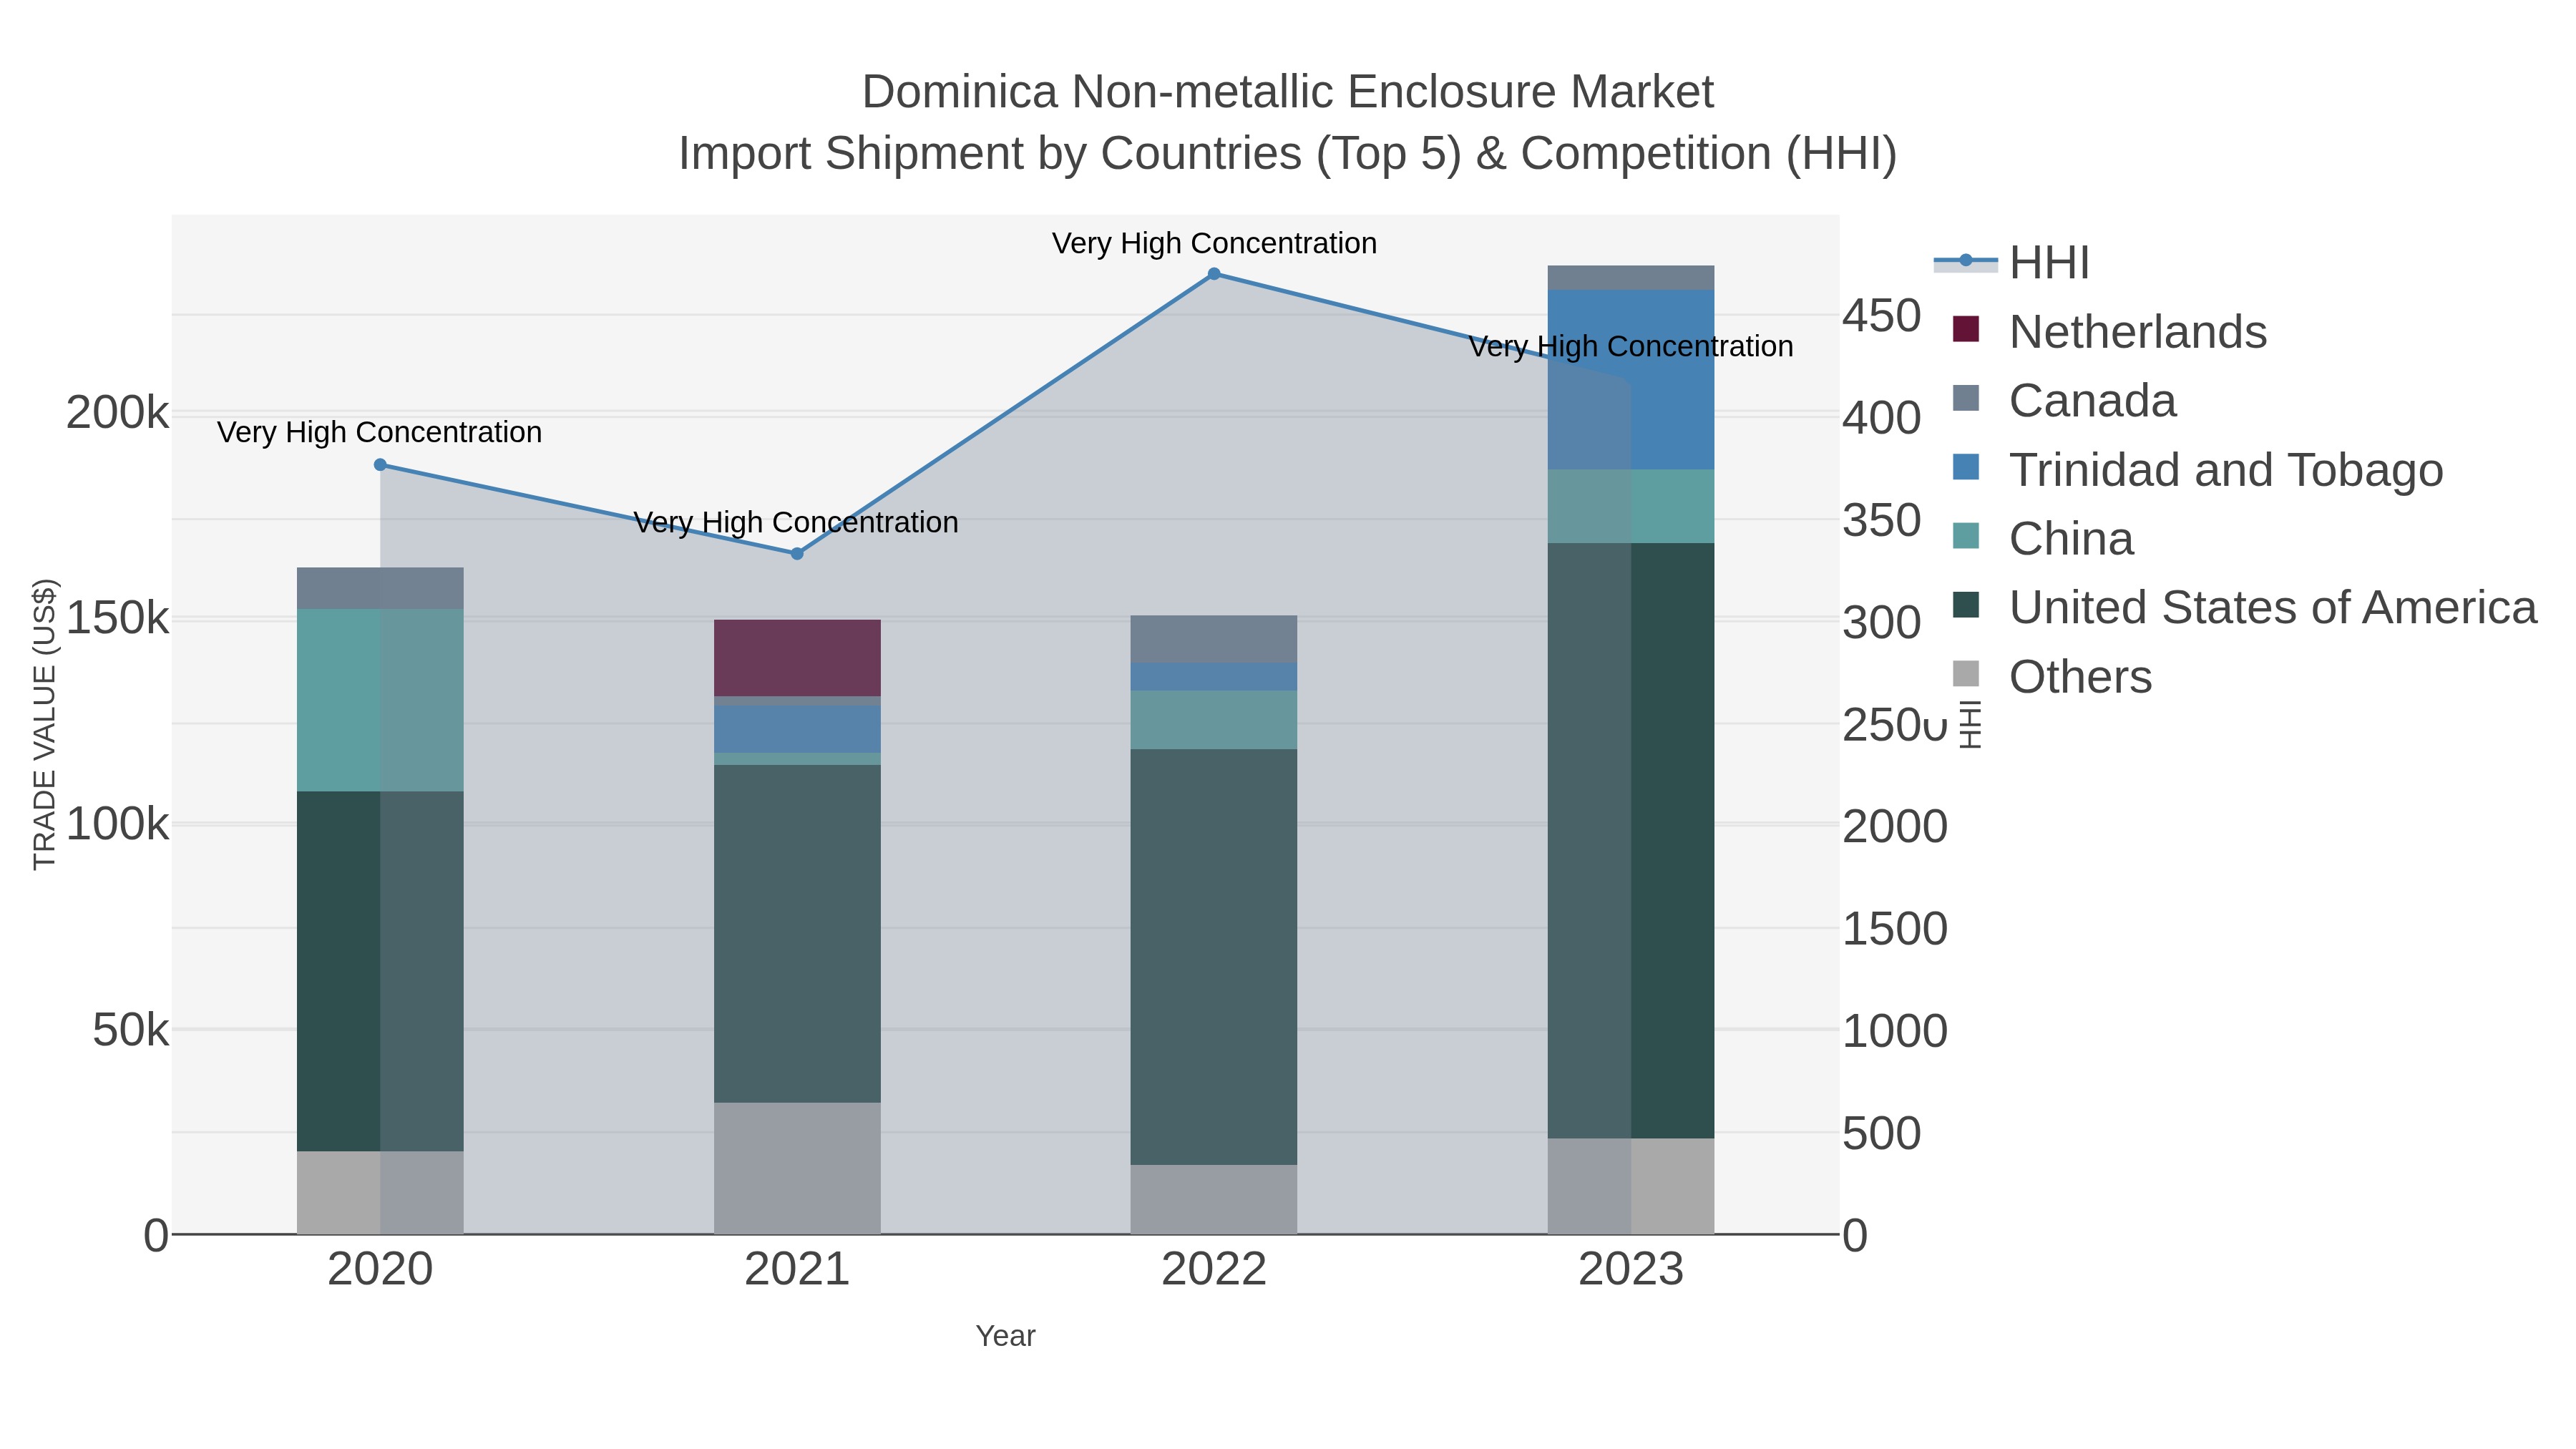Viewport: 2576px width, 1449px height.
Task: Click the Netherlands bar segment in 2021
Action: click(797, 658)
